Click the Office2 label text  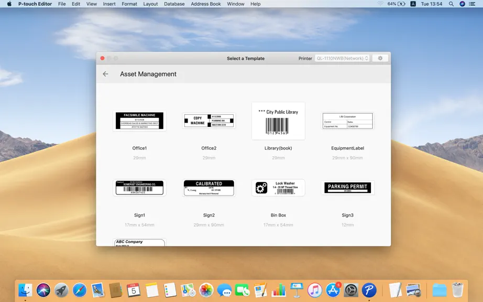(x=209, y=148)
